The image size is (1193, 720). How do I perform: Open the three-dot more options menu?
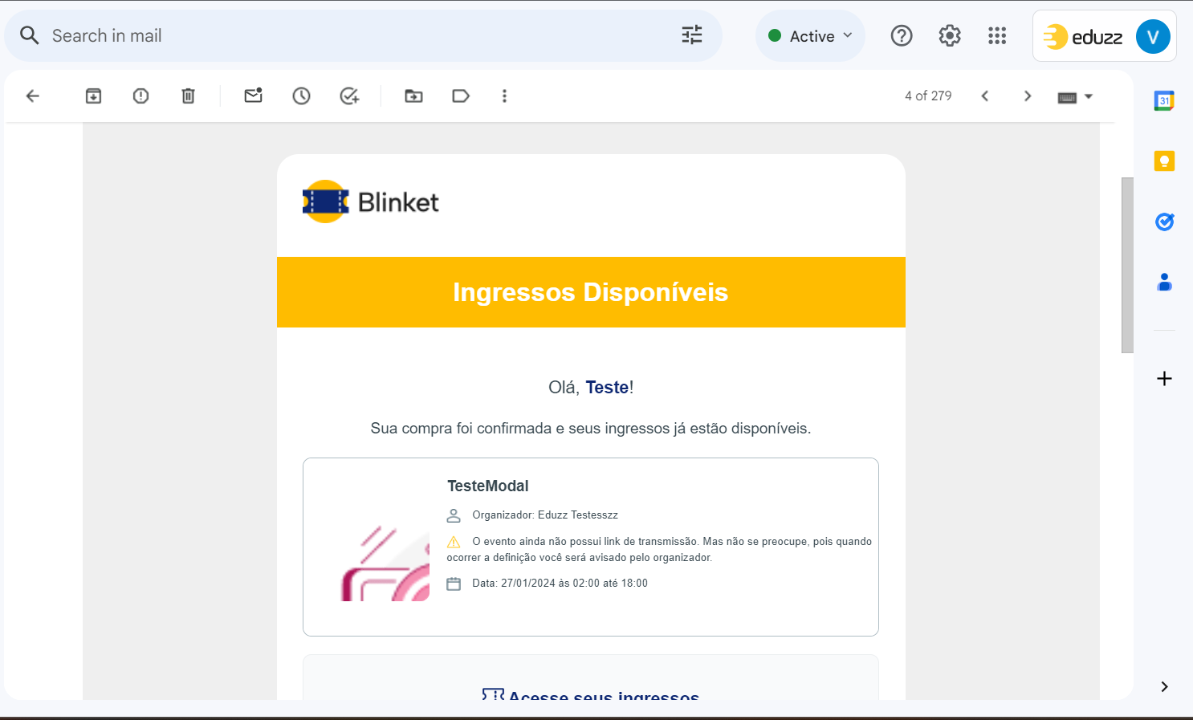pyautogui.click(x=504, y=96)
